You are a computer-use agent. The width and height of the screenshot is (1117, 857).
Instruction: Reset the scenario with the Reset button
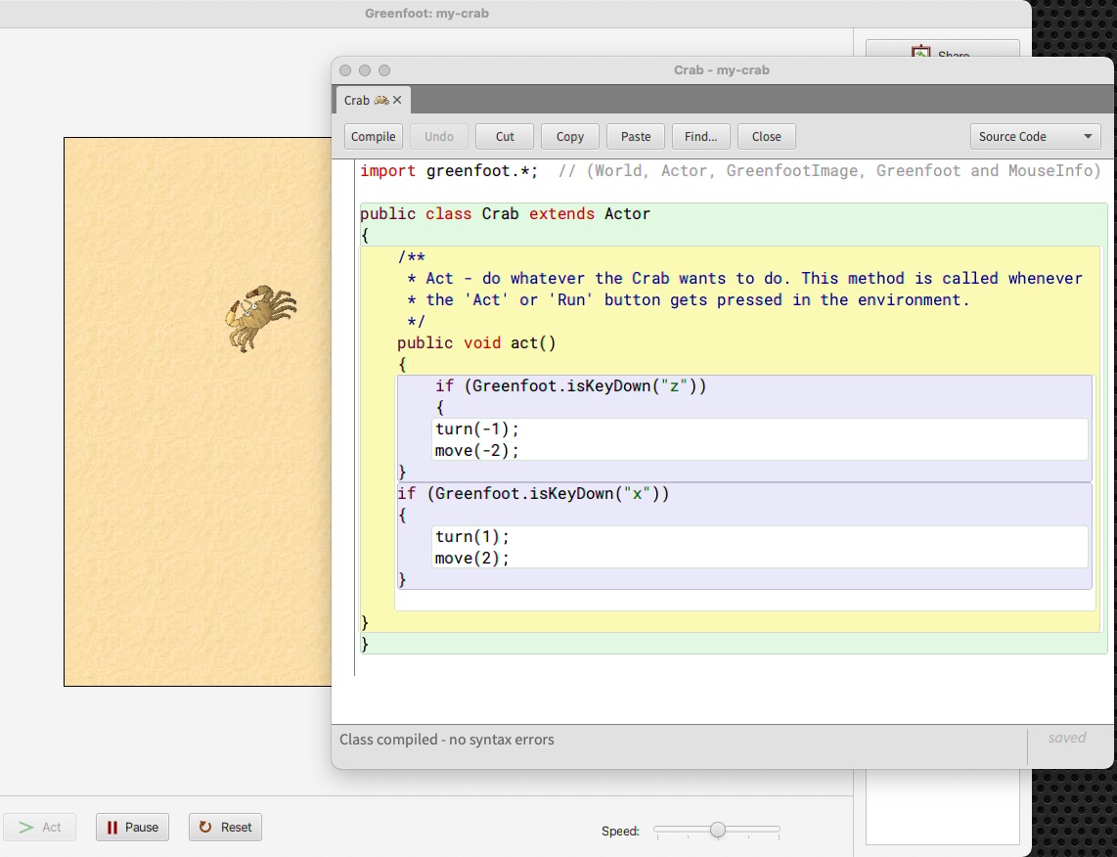225,828
